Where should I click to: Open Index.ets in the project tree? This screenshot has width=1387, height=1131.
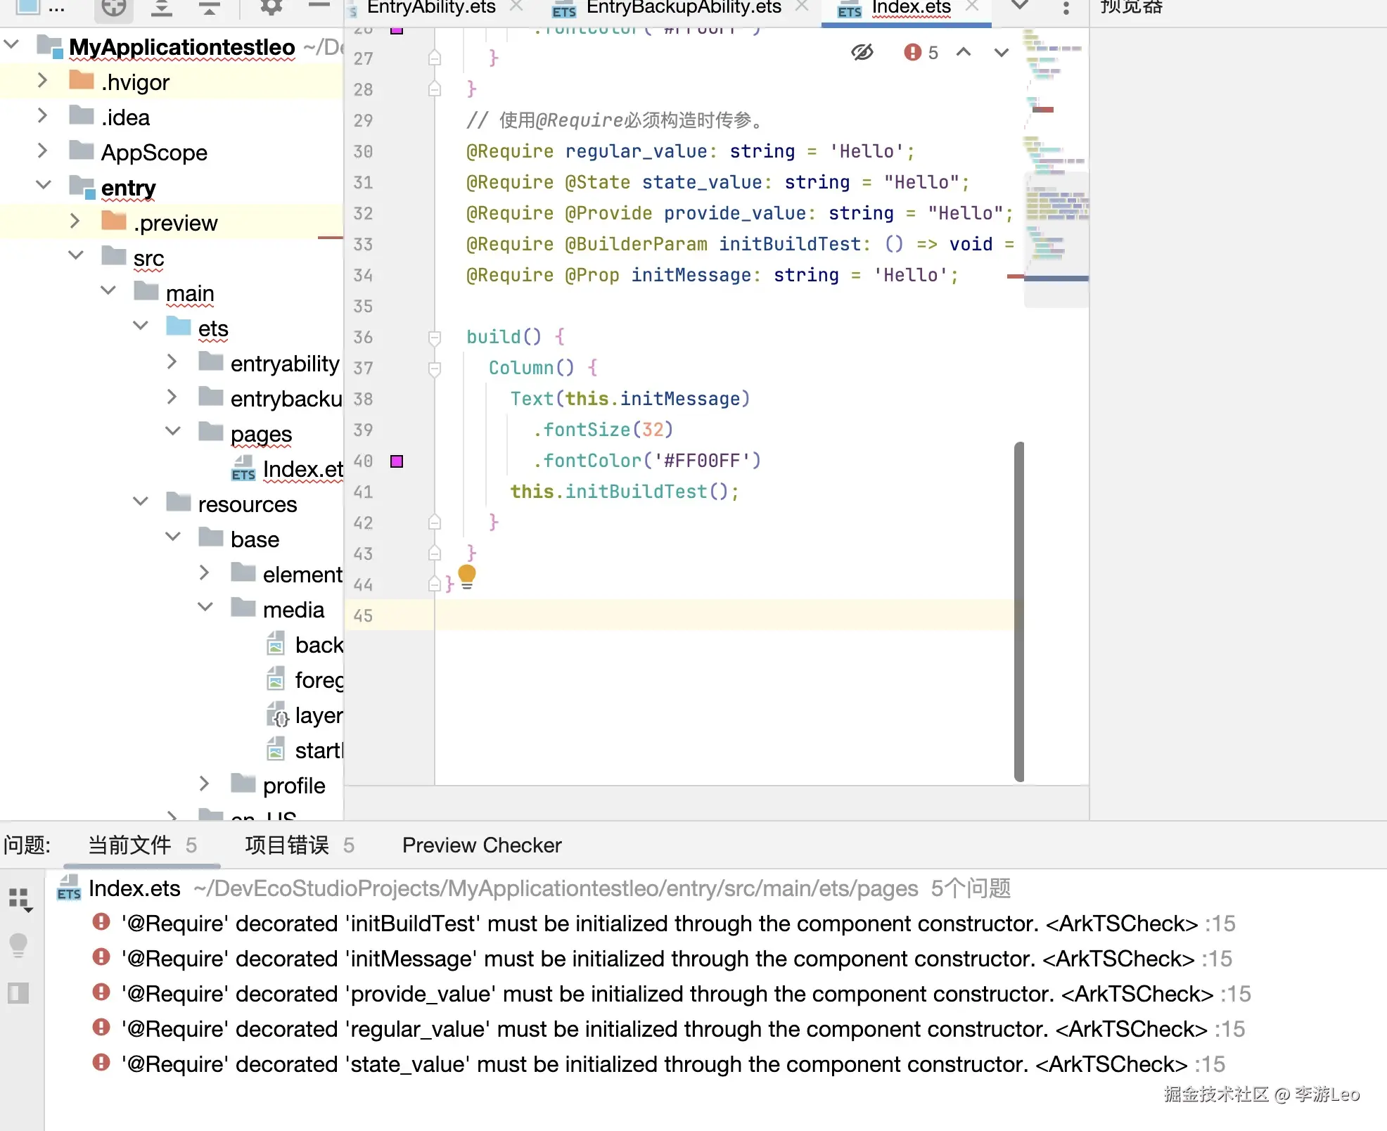click(301, 469)
